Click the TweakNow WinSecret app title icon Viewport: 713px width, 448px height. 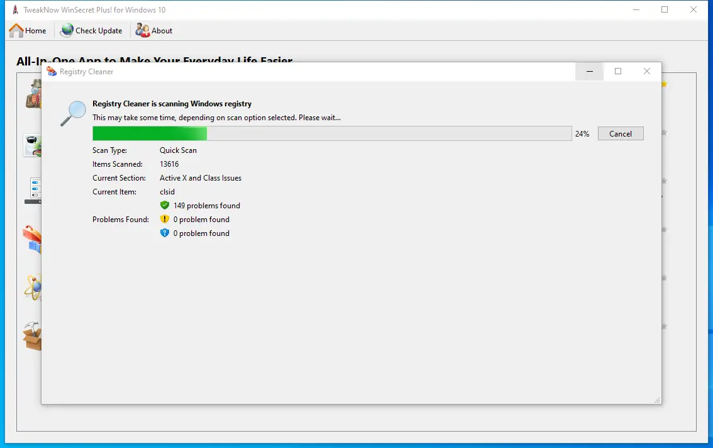pos(15,9)
